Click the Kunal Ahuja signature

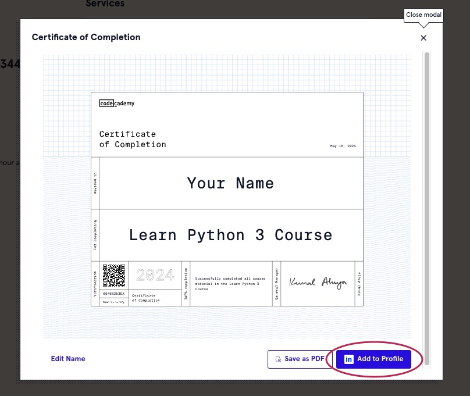[318, 283]
